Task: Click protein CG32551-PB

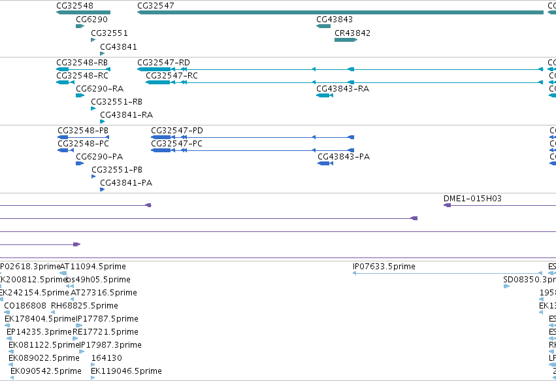Action: tap(117, 170)
